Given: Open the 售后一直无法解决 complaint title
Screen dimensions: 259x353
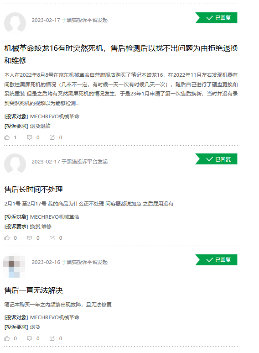Looking at the screenshot, I should tap(33, 290).
